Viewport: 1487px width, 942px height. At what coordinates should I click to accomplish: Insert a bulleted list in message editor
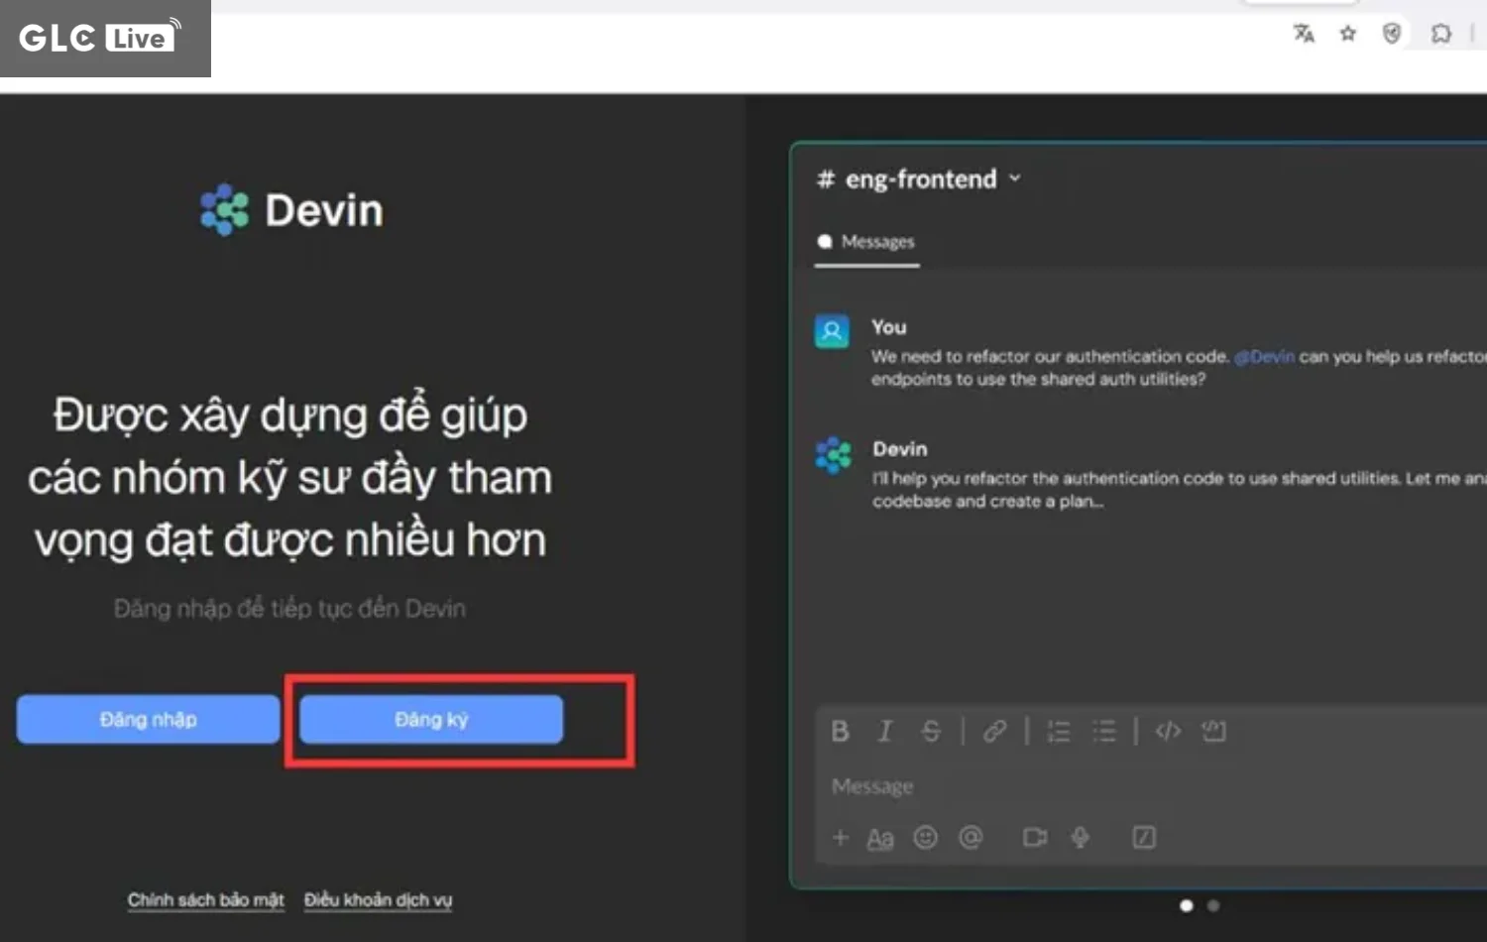[x=1103, y=731]
